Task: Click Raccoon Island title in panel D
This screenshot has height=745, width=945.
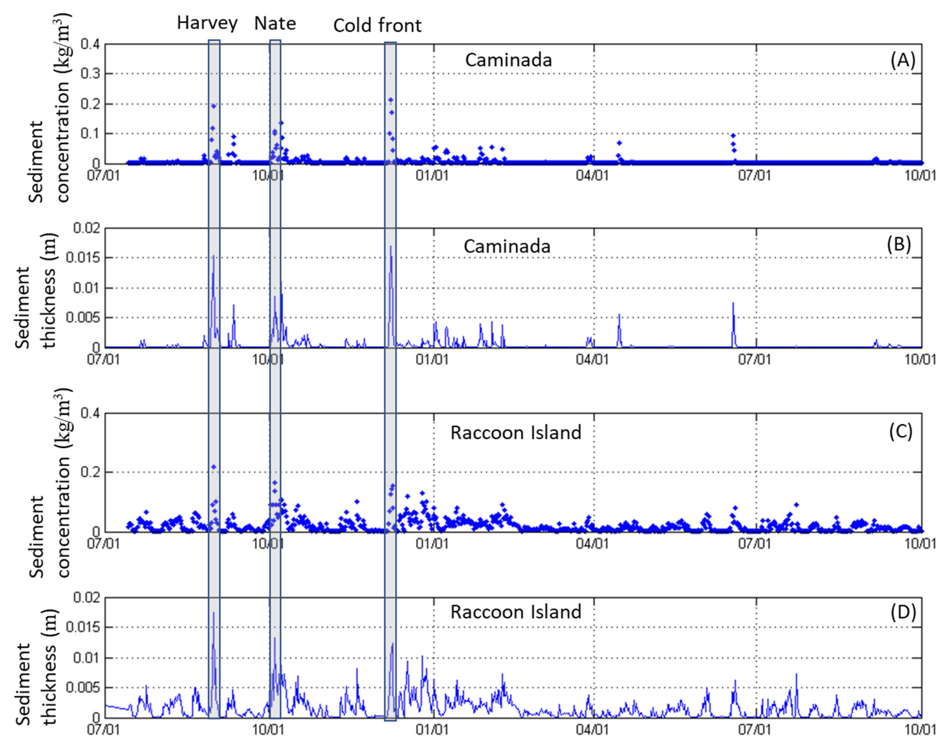Action: (x=515, y=612)
